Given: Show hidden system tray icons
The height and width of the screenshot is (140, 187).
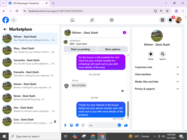Looking at the screenshot, I should [154, 136].
